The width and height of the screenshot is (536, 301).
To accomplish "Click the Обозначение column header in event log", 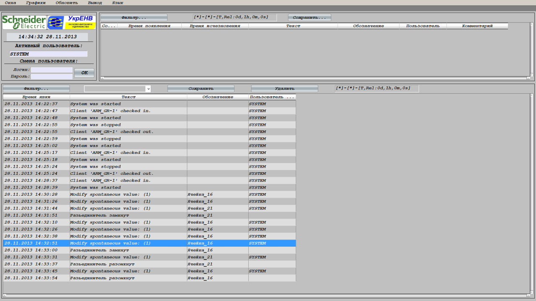I will (x=218, y=97).
